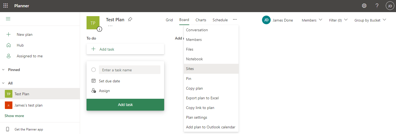Click the To do bucket title
Viewport: 396px width, 134px height.
(x=91, y=38)
